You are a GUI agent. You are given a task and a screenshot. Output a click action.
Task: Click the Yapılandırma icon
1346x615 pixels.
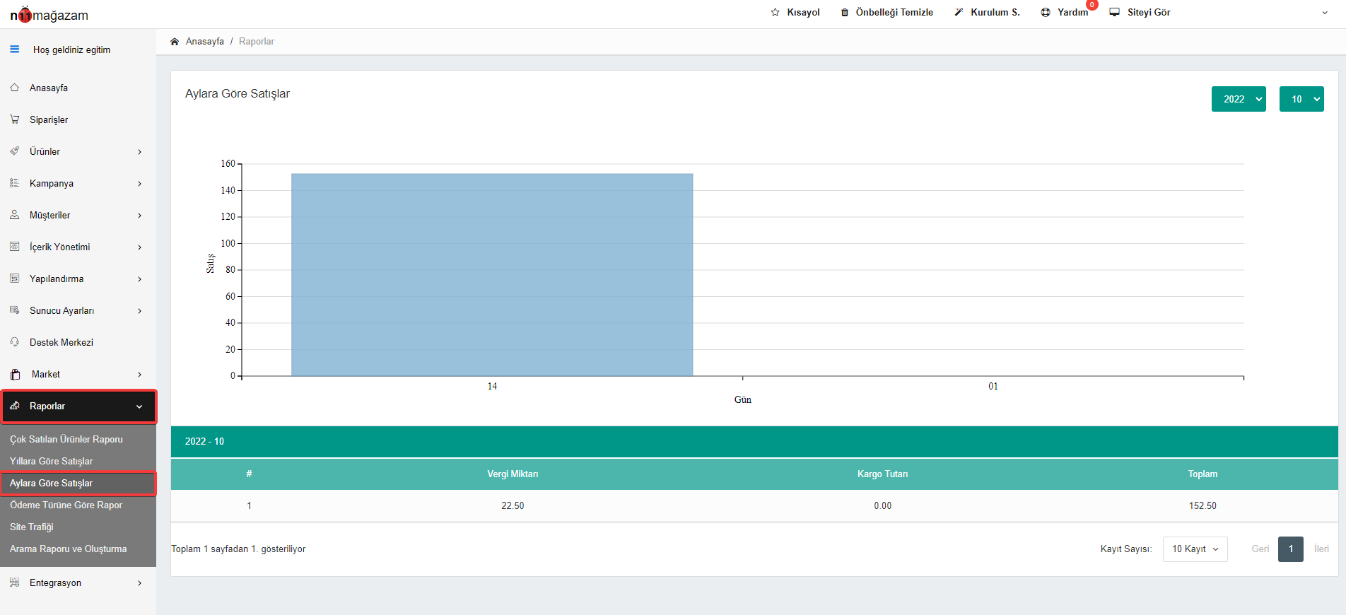[x=14, y=279]
